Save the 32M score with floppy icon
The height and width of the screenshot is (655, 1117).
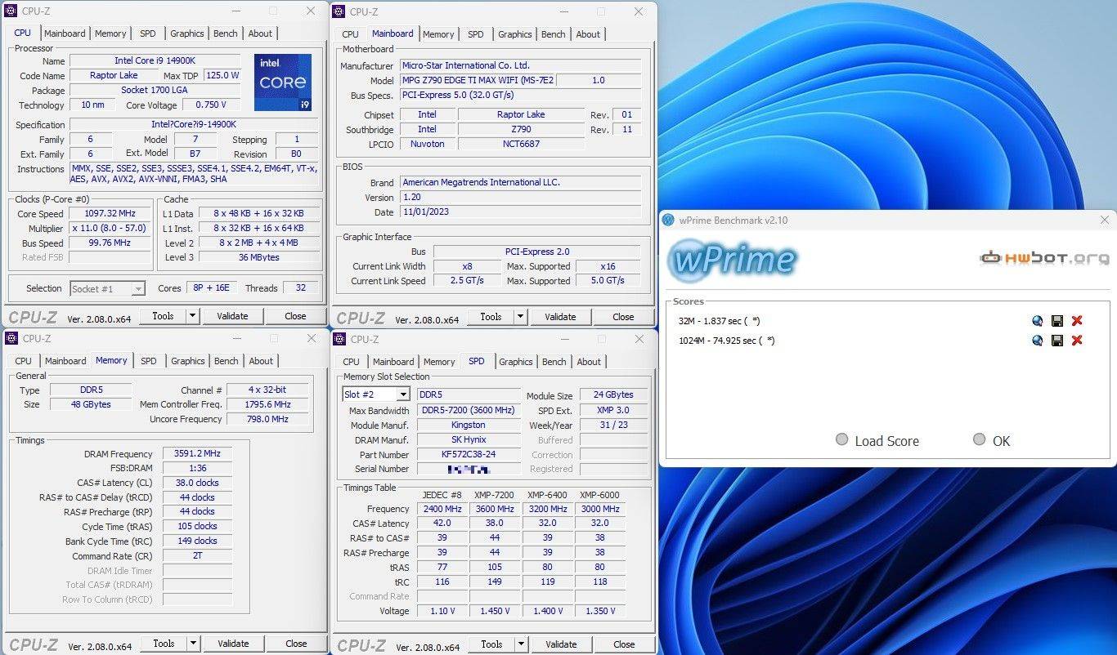1057,321
